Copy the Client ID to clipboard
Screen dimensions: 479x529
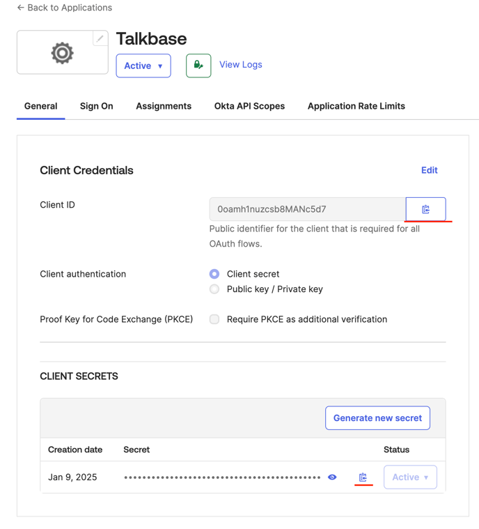(x=426, y=209)
